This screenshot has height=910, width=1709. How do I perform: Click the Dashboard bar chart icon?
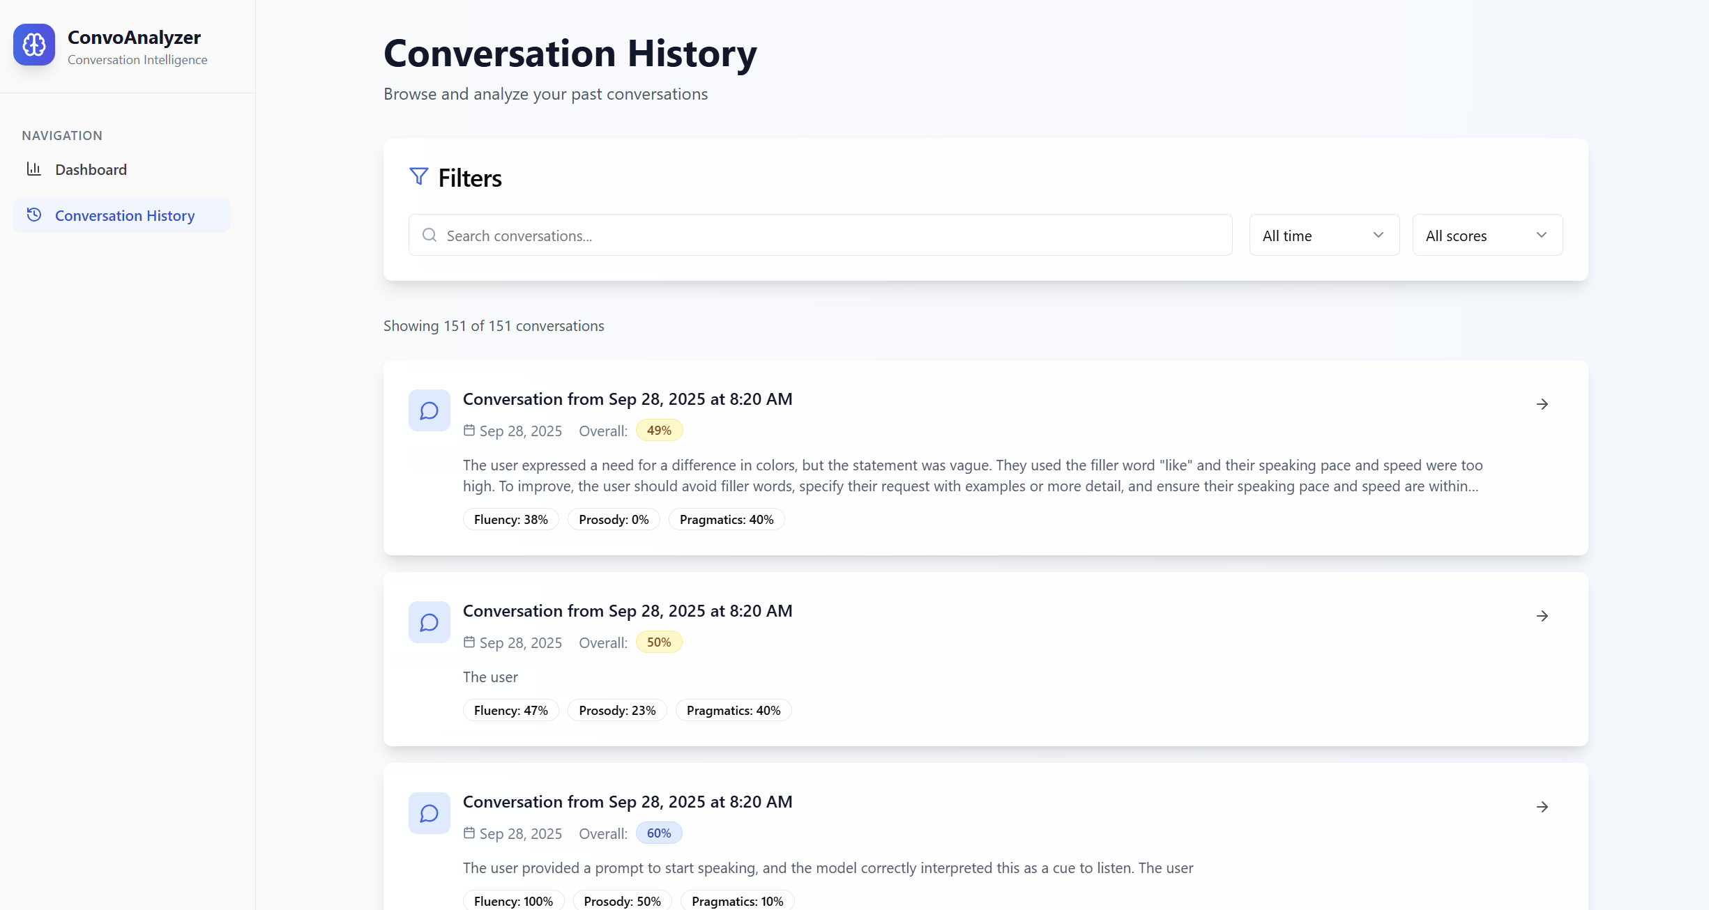(x=33, y=169)
